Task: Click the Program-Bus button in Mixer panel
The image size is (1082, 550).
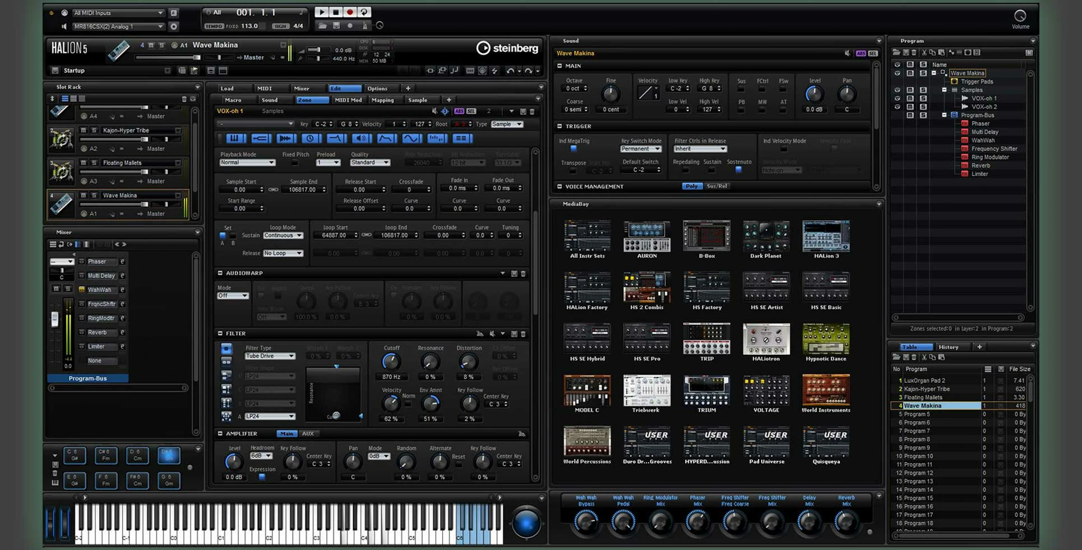Action: coord(88,378)
